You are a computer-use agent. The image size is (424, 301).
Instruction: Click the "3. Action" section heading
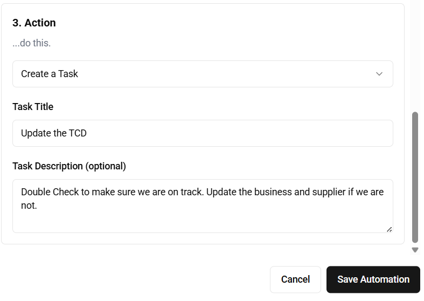[x=34, y=23]
